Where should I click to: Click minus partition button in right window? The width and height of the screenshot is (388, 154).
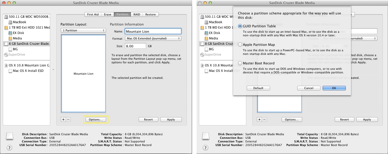click(264, 119)
